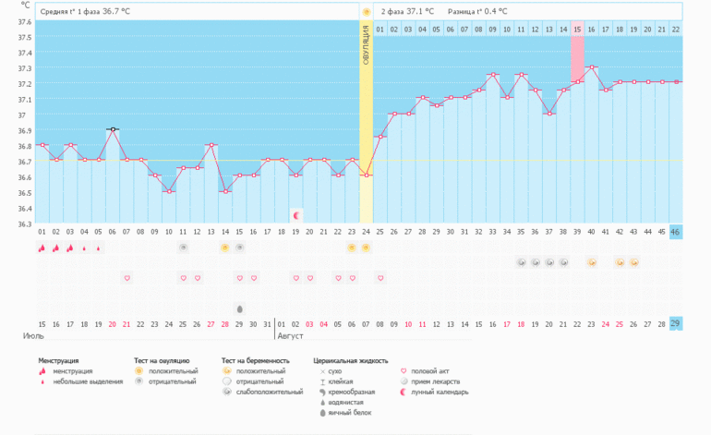Select the positive pregnancy test on day 43
This screenshot has width=711, height=435.
pyautogui.click(x=633, y=262)
